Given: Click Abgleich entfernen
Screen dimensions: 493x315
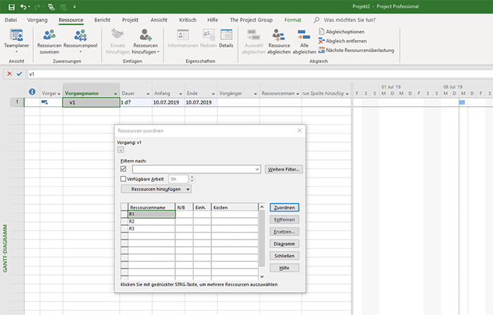Looking at the screenshot, I should 344,42.
